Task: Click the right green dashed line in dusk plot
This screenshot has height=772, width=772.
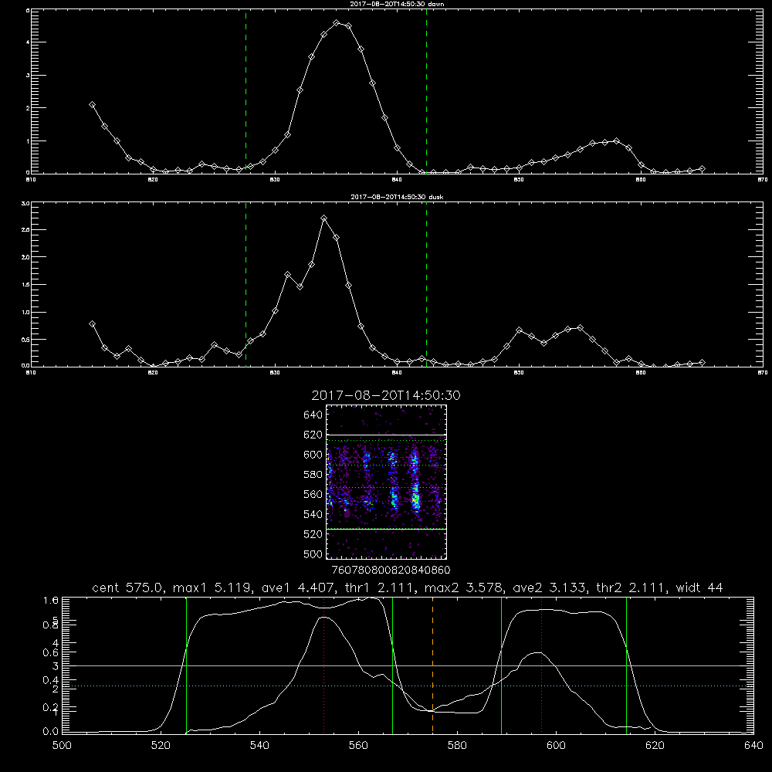Action: 426,285
